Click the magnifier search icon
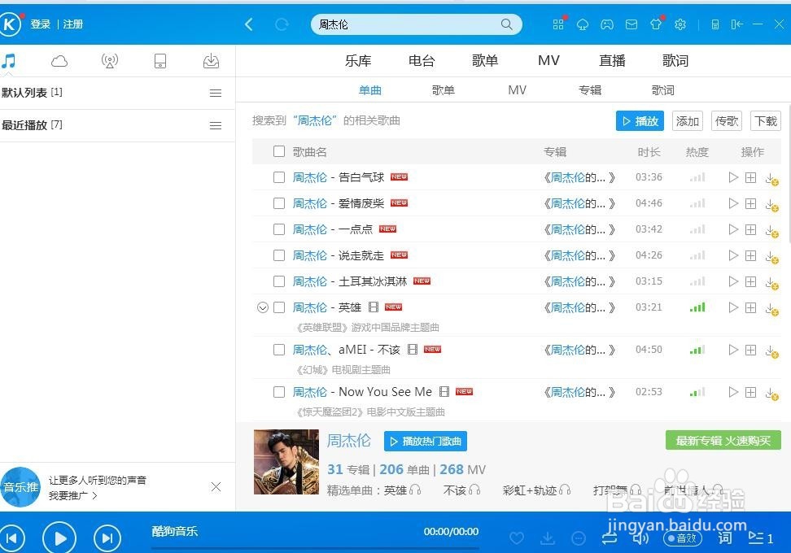 click(506, 24)
